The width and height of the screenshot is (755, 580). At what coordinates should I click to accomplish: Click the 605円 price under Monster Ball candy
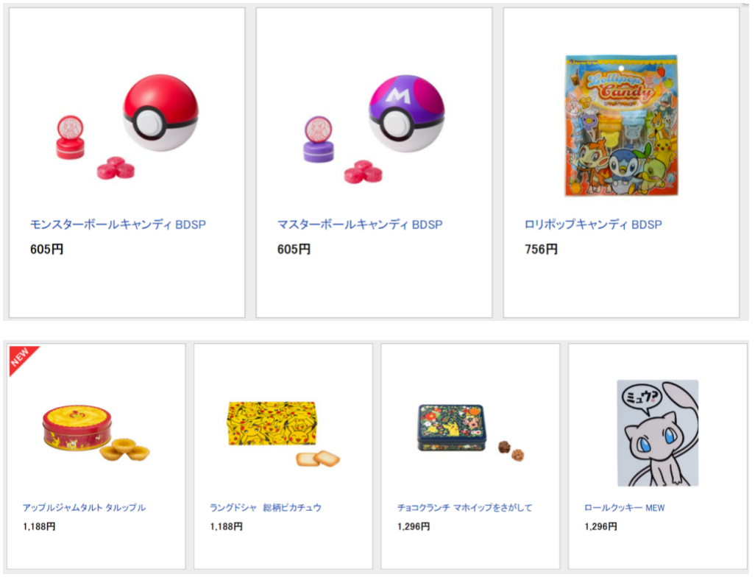tap(46, 250)
